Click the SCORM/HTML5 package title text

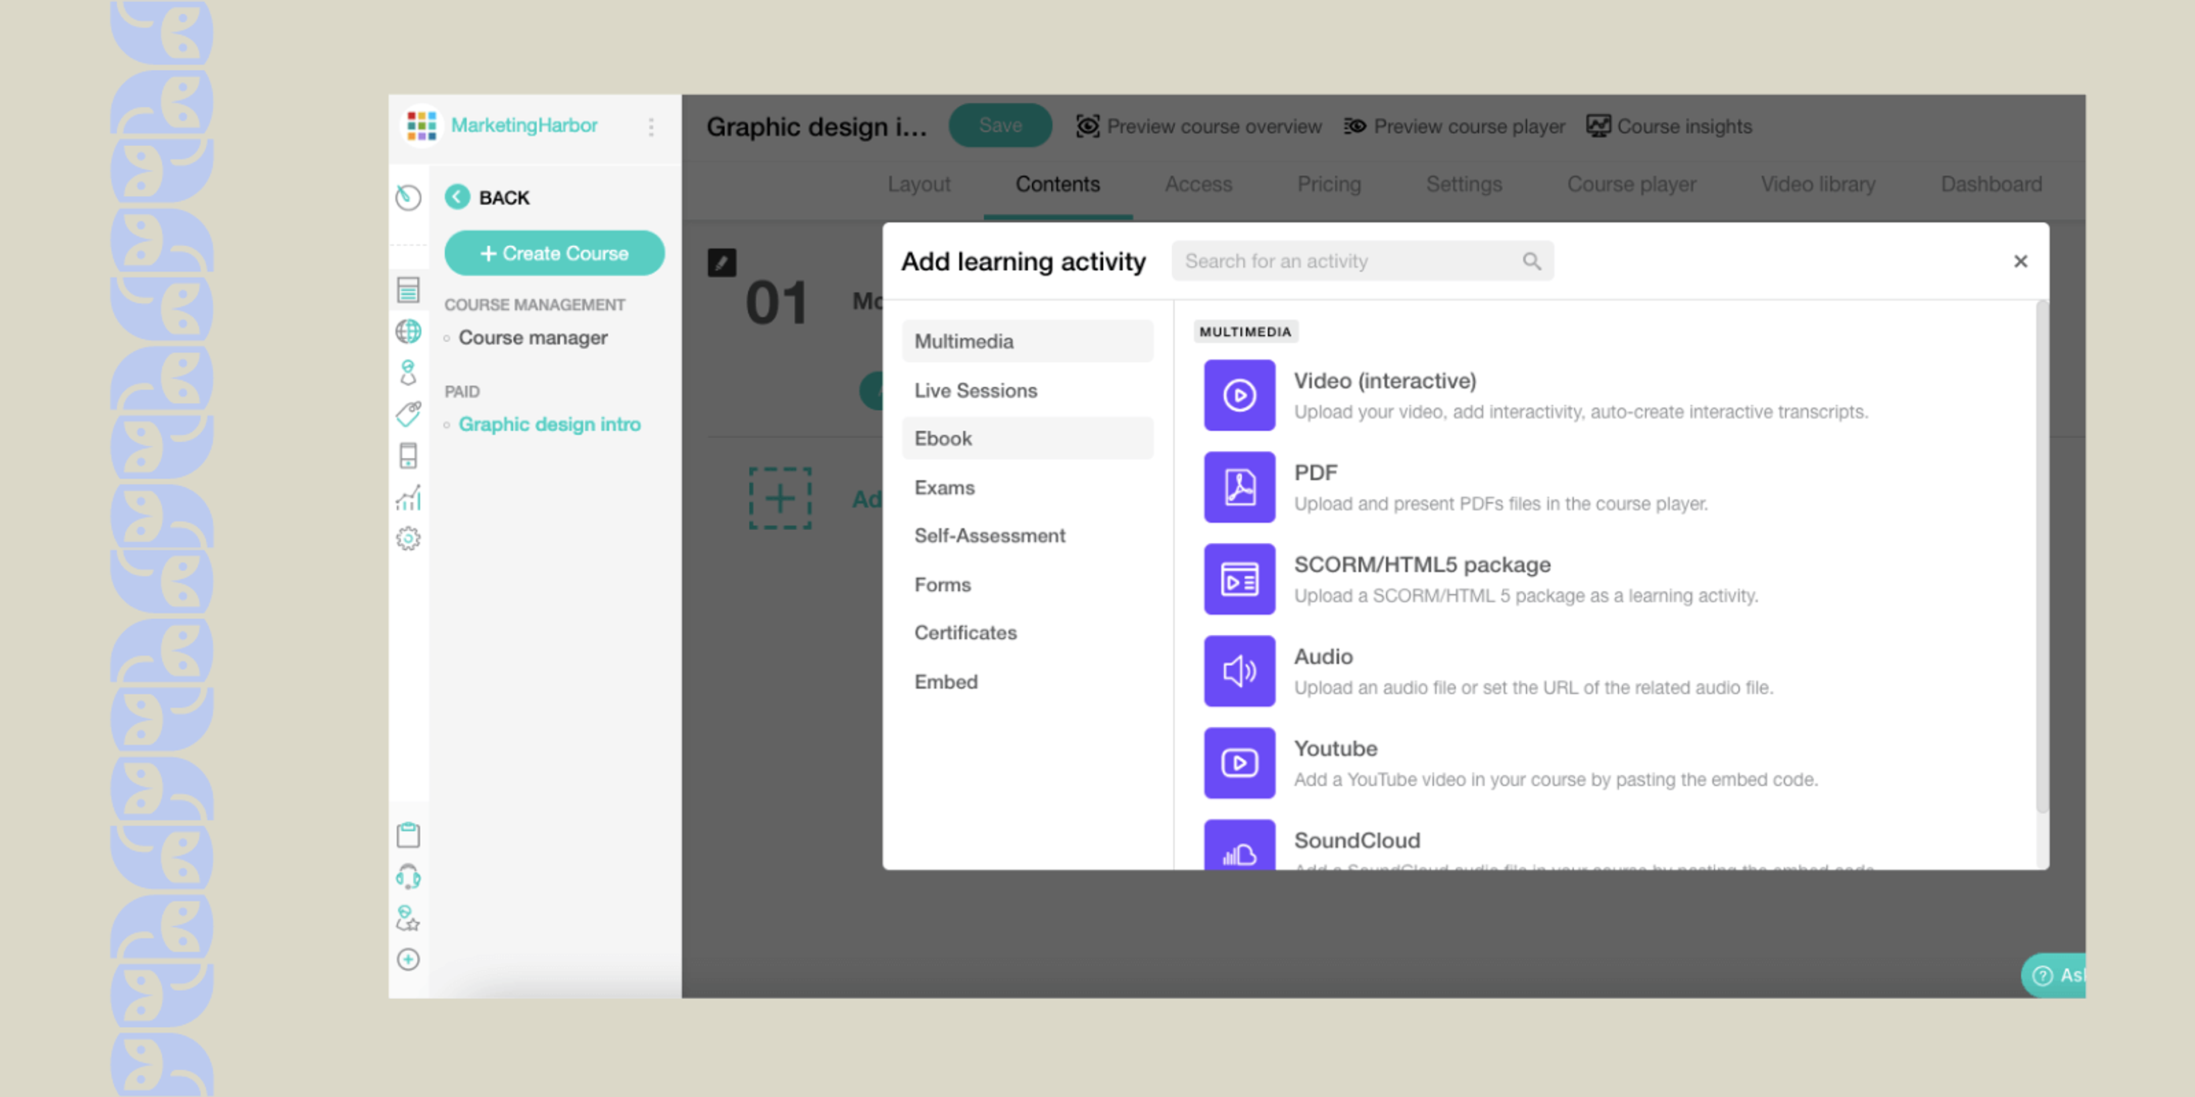tap(1422, 564)
